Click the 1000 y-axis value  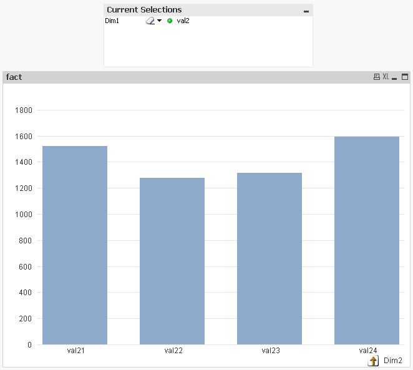coord(24,215)
